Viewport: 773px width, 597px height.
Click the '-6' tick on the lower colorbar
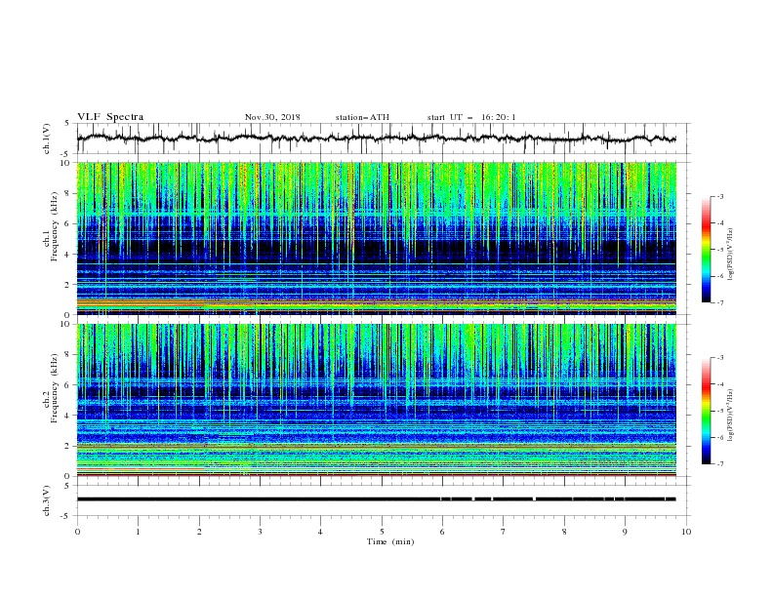pos(719,437)
